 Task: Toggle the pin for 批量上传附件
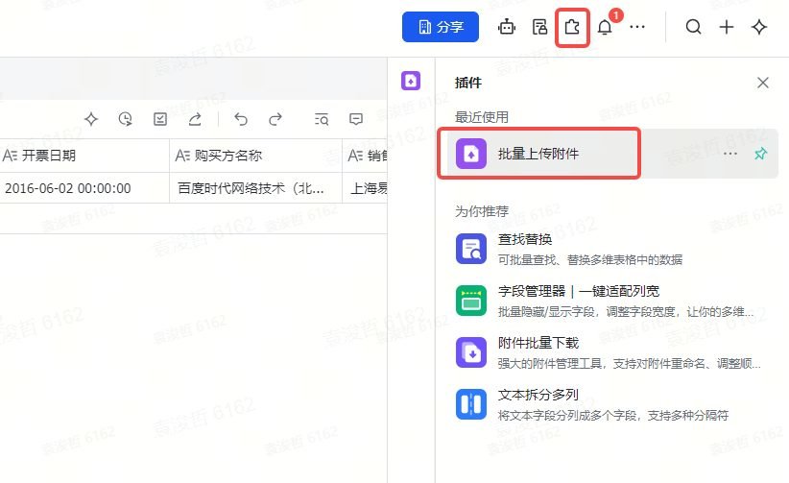761,154
